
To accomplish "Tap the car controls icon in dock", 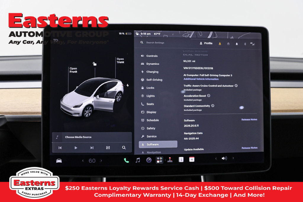I will (59, 161).
